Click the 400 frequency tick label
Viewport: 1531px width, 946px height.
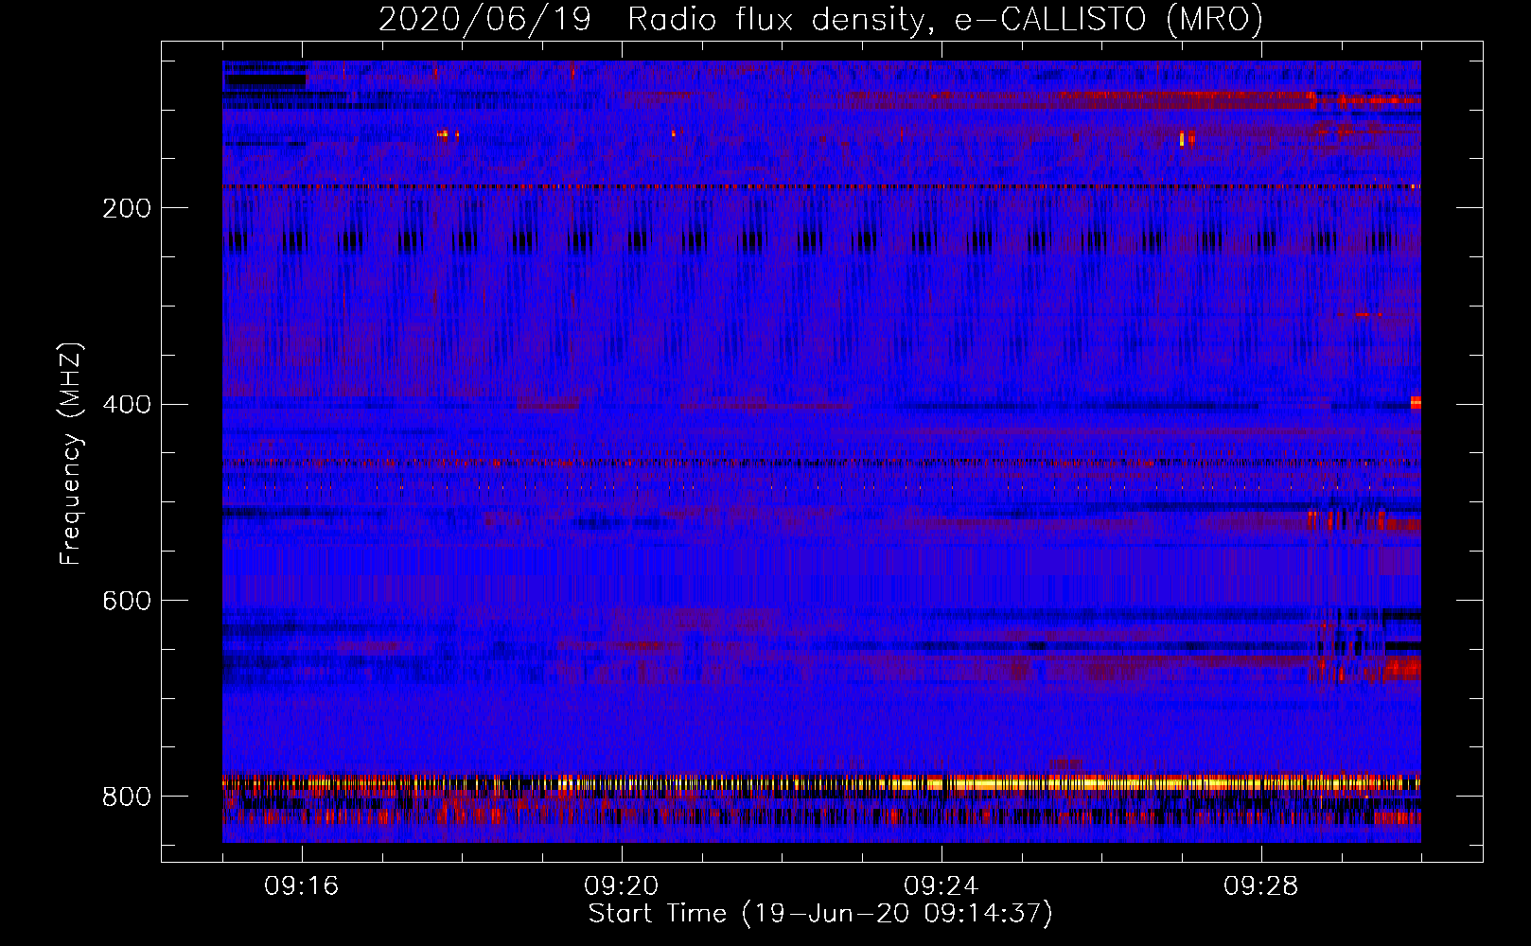click(x=126, y=404)
